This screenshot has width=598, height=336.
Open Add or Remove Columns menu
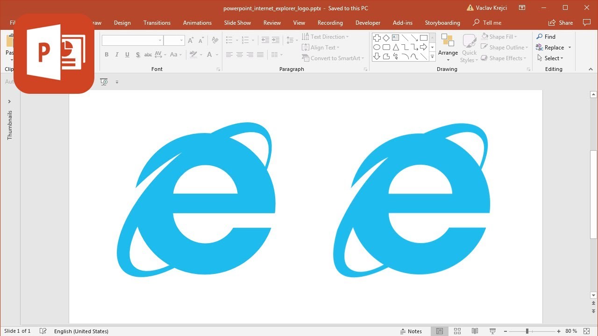tap(277, 55)
